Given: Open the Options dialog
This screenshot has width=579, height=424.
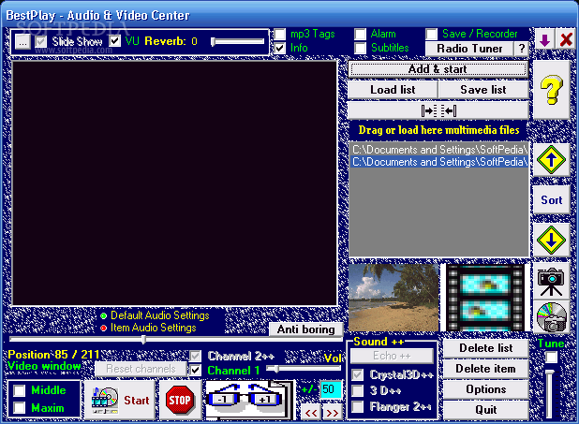Looking at the screenshot, I should pos(486,389).
